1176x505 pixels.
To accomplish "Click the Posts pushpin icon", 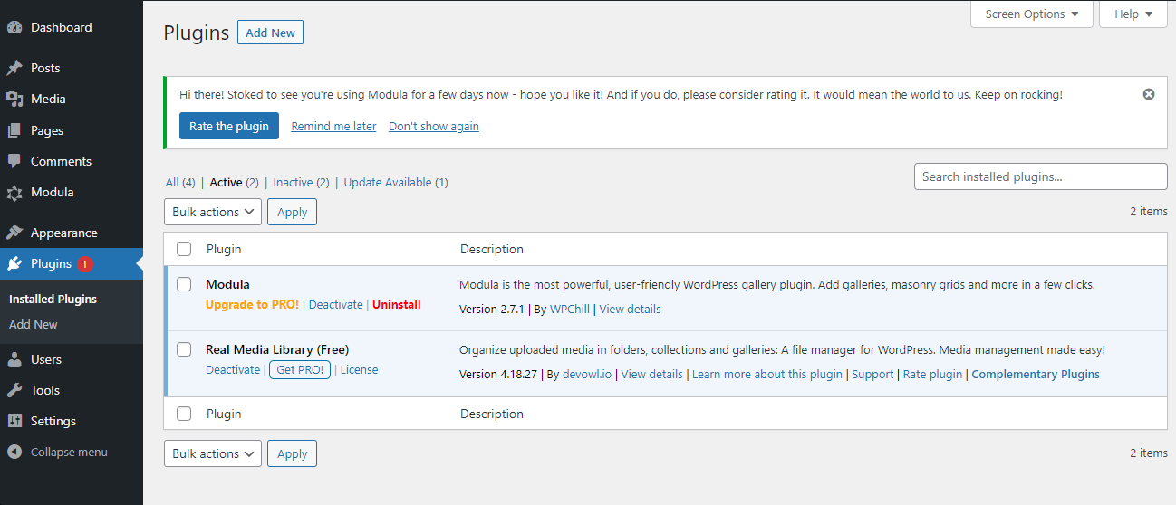I will 14,68.
